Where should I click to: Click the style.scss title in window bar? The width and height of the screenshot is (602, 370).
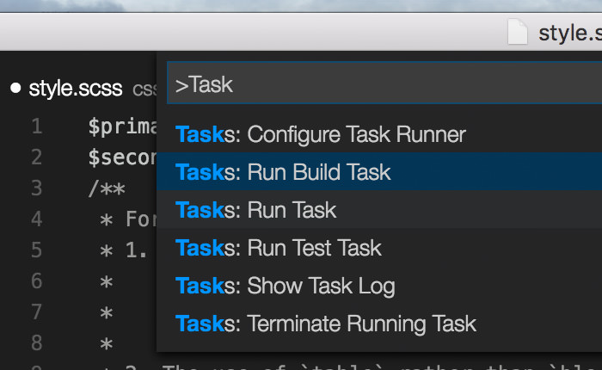click(x=570, y=33)
